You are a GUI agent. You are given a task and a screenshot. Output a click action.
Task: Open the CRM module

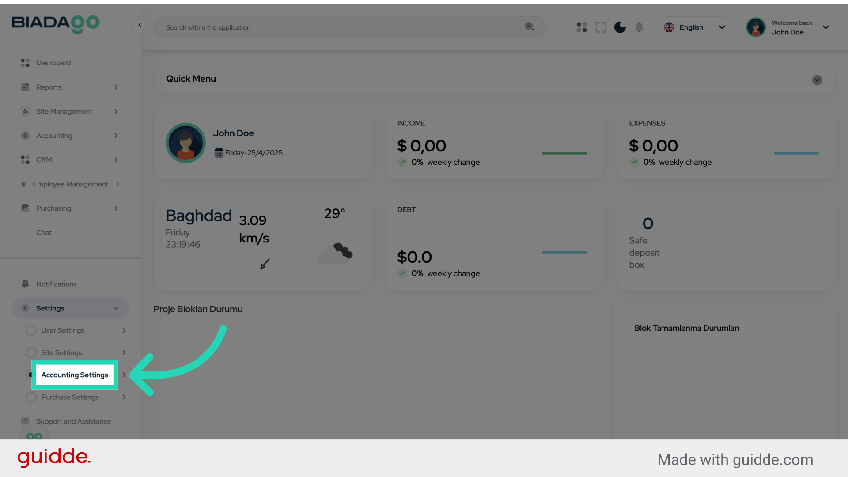click(44, 160)
